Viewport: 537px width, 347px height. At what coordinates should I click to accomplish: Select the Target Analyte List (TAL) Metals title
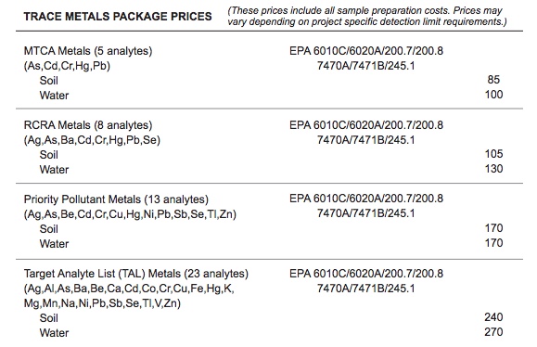[x=136, y=274]
